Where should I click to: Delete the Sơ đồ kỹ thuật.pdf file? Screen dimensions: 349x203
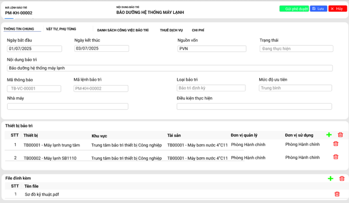click(337, 194)
